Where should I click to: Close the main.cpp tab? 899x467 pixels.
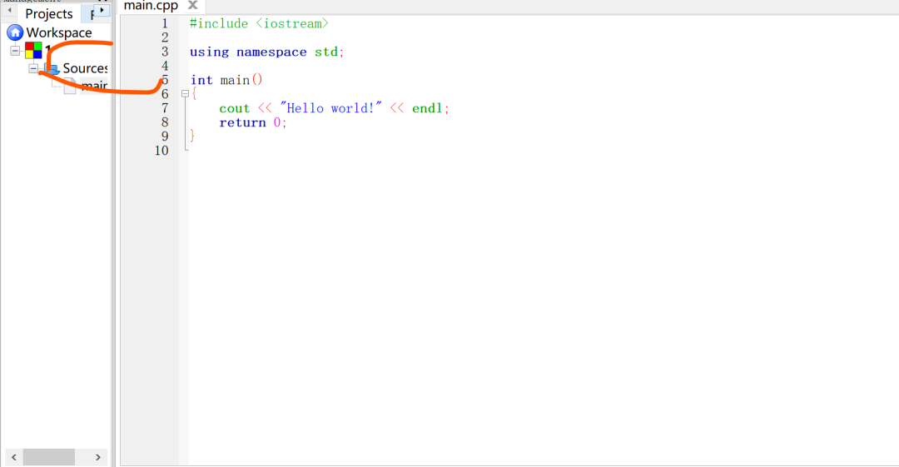(192, 5)
